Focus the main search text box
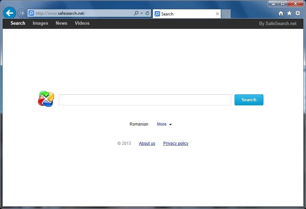This screenshot has width=306, height=209. click(x=145, y=100)
